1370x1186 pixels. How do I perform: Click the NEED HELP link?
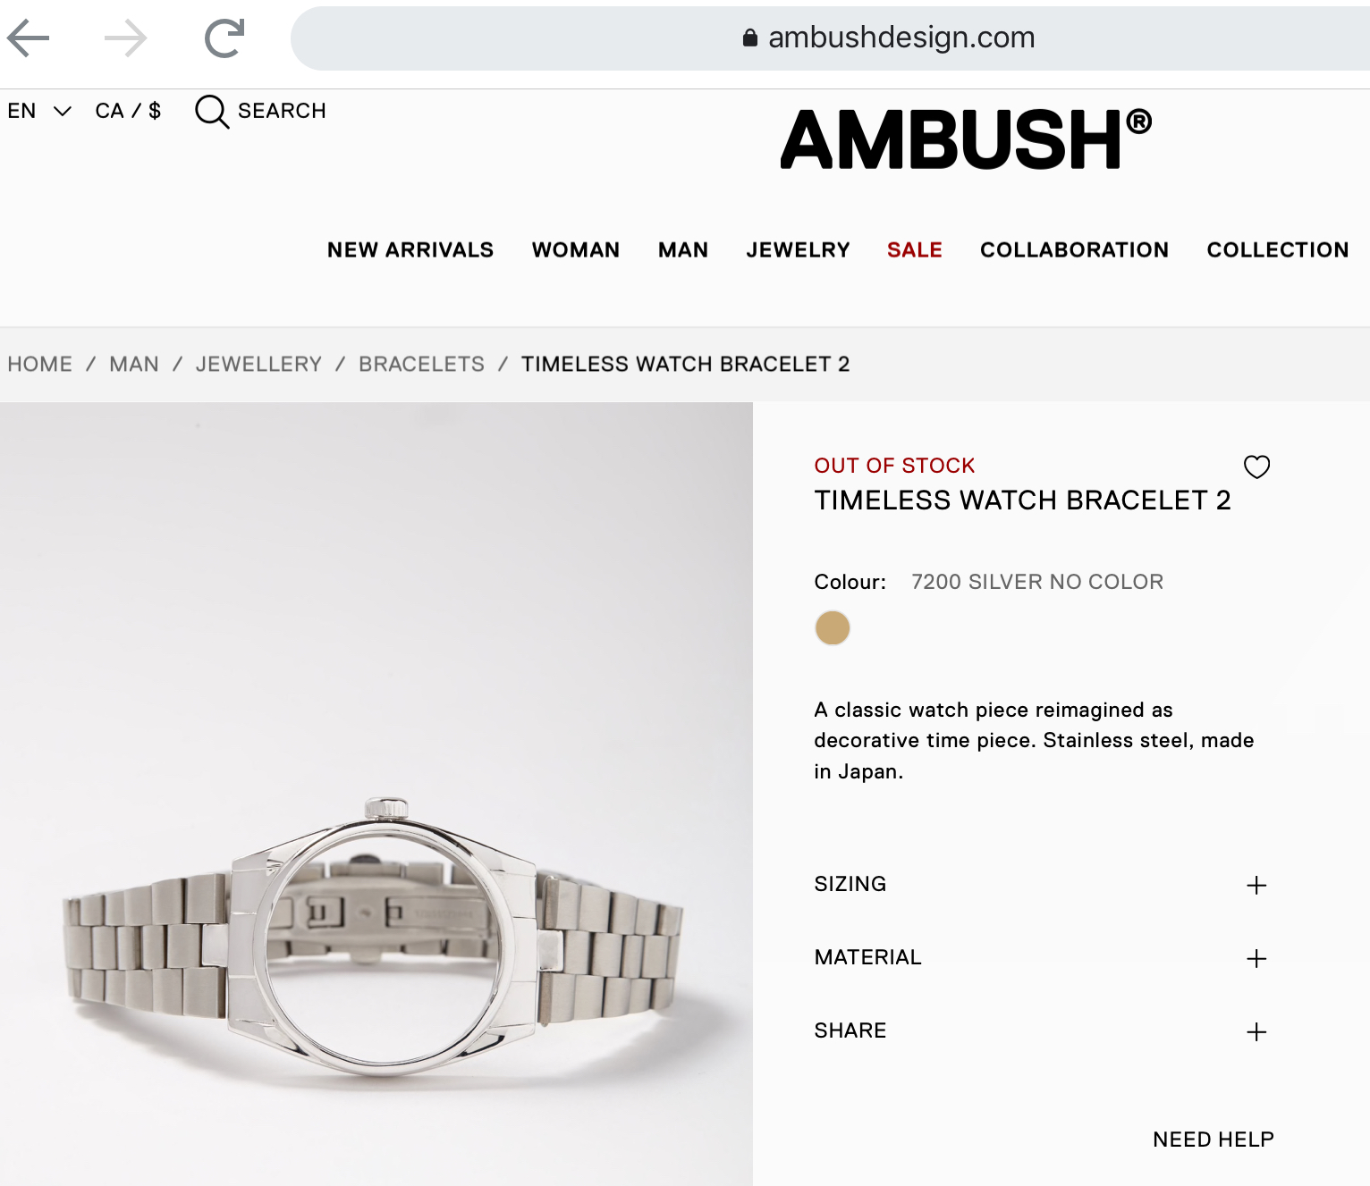1214,1140
